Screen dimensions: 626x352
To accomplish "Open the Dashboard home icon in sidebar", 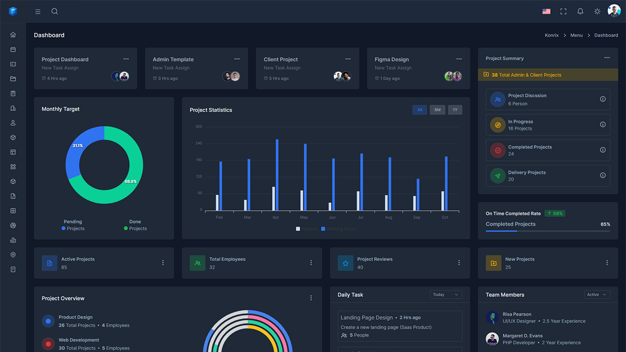I will click(13, 35).
